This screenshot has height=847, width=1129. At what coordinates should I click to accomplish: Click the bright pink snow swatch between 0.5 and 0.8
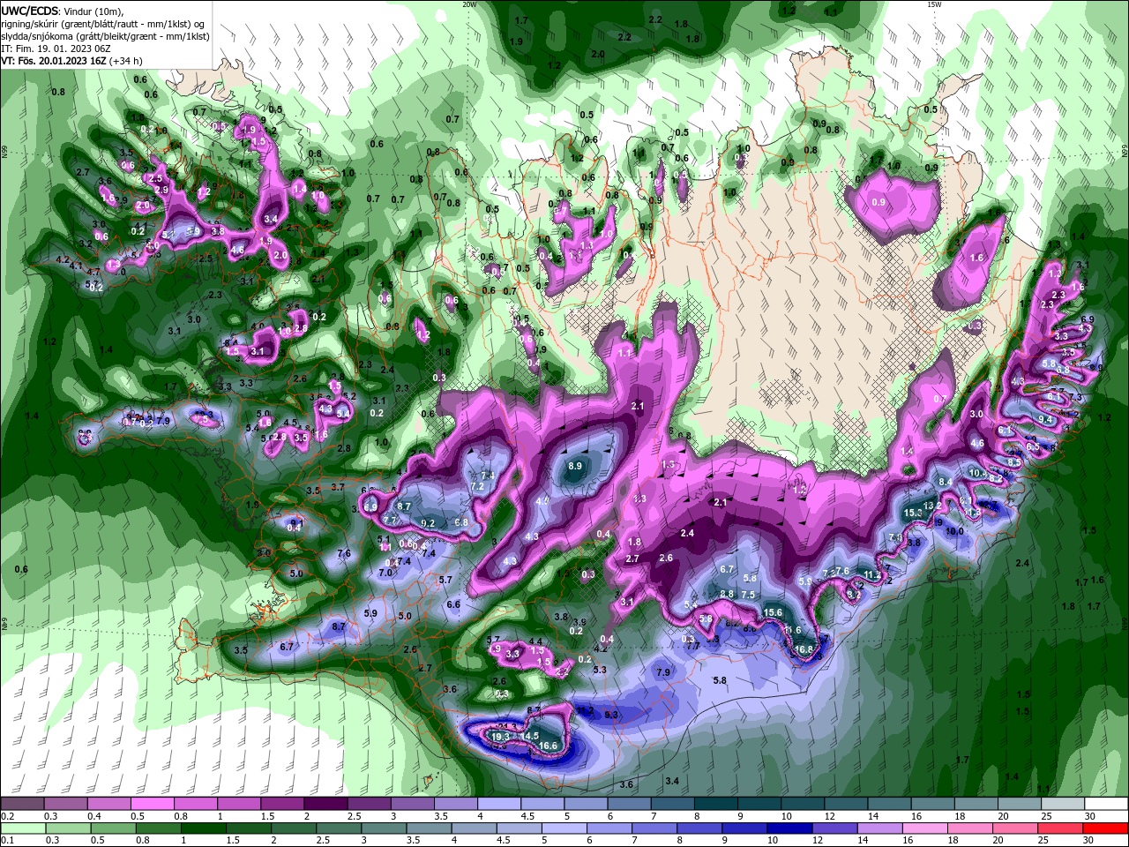(x=152, y=804)
